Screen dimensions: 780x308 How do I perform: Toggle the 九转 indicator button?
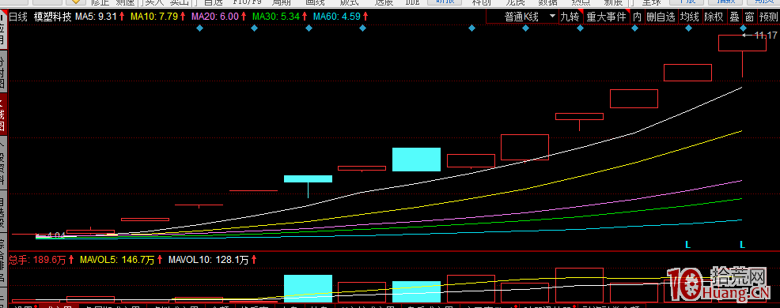570,17
